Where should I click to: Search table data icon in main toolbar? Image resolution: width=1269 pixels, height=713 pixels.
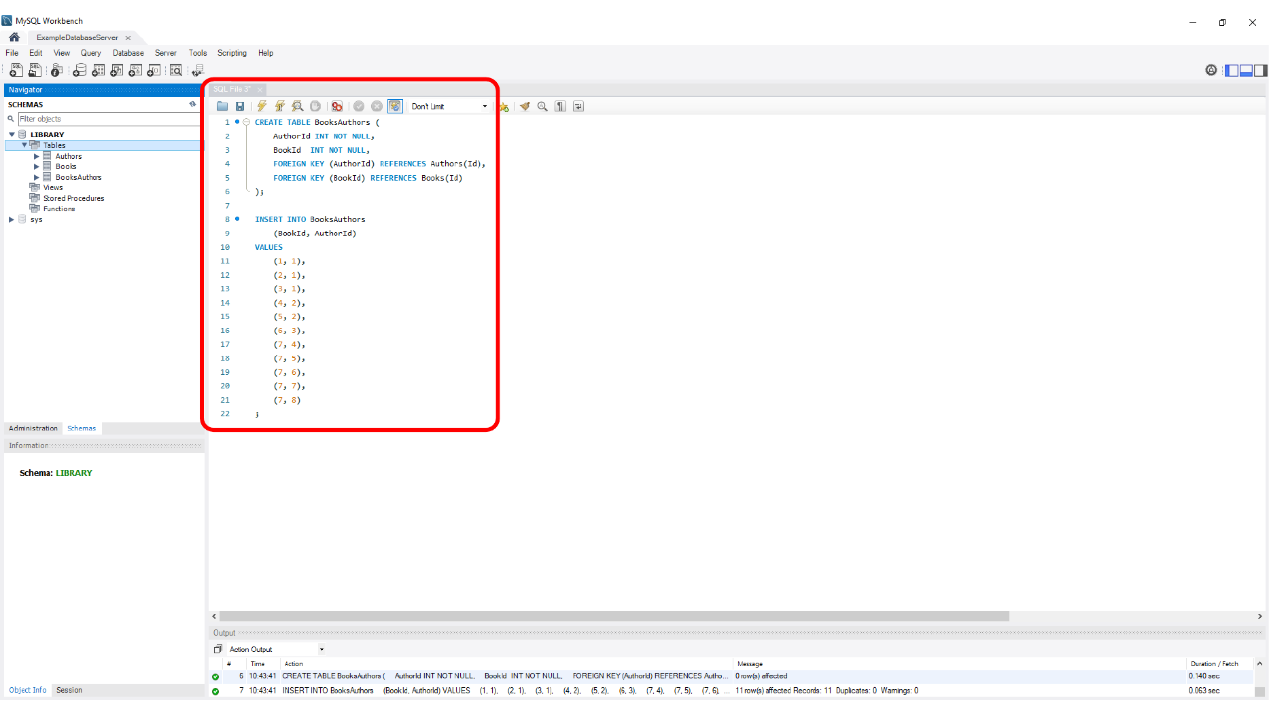(x=176, y=70)
